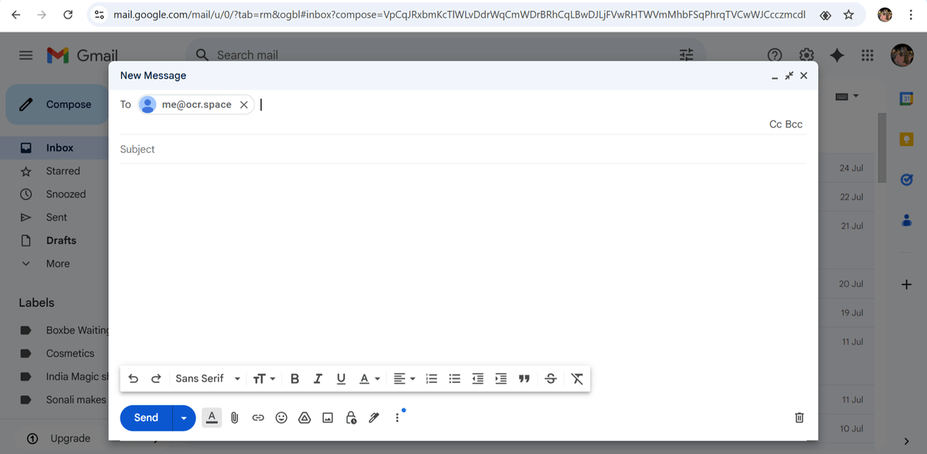Insert a link with the chain icon

pos(258,418)
